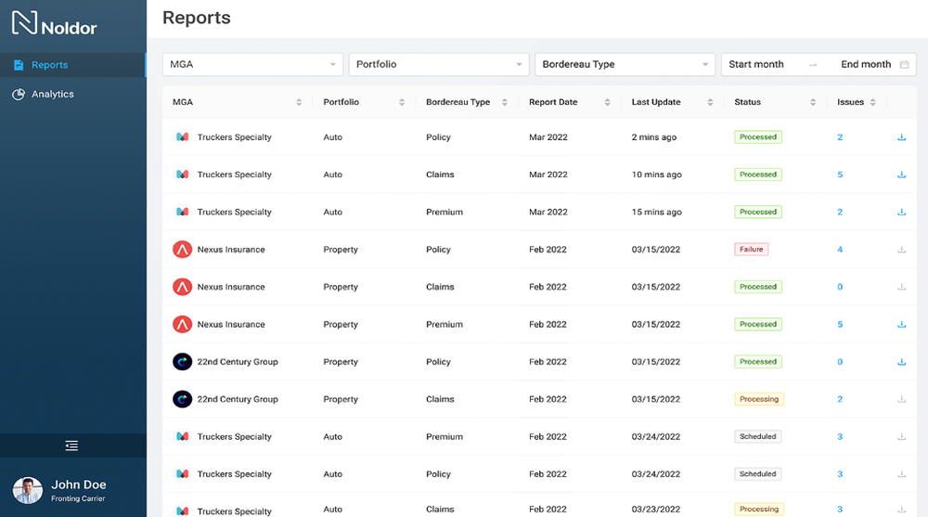Open Analytics in the sidebar
The width and height of the screenshot is (928, 517).
72,94
